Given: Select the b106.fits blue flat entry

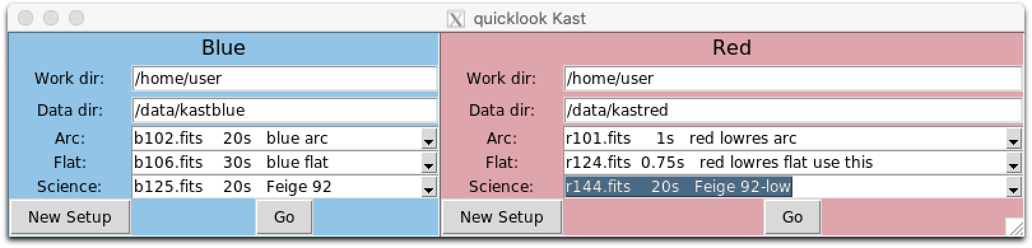Looking at the screenshot, I should pyautogui.click(x=276, y=163).
